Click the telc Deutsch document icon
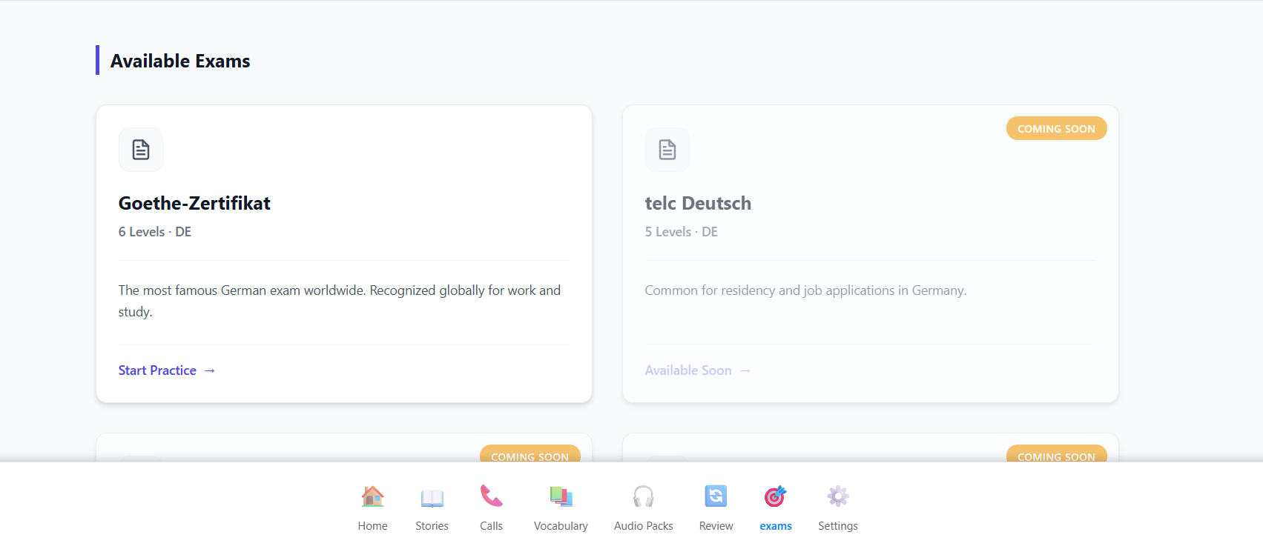1263x549 pixels. [x=667, y=150]
